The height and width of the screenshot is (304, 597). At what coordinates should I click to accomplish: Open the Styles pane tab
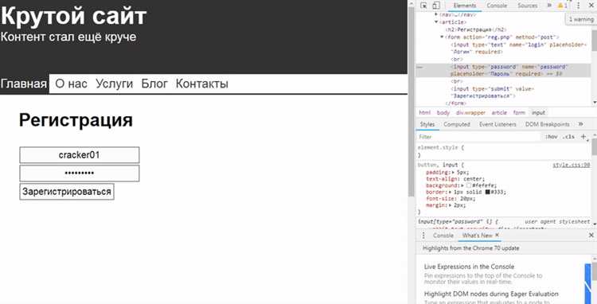click(427, 124)
